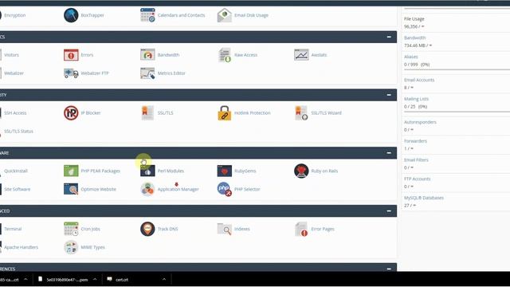Open the Errors icon
The image size is (510, 287).
coord(71,55)
